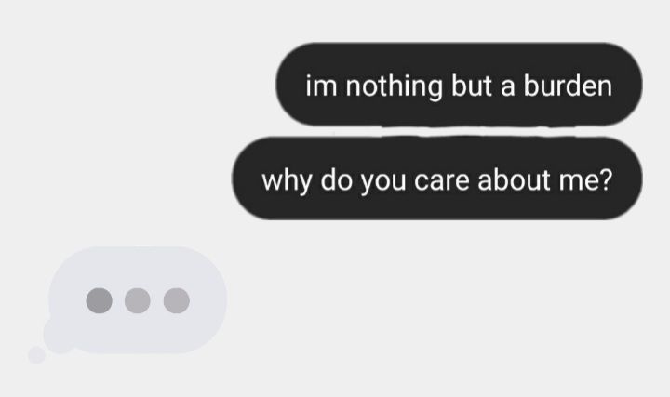670x397 pixels.
Task: Click the middle typing dot
Action: tap(138, 300)
